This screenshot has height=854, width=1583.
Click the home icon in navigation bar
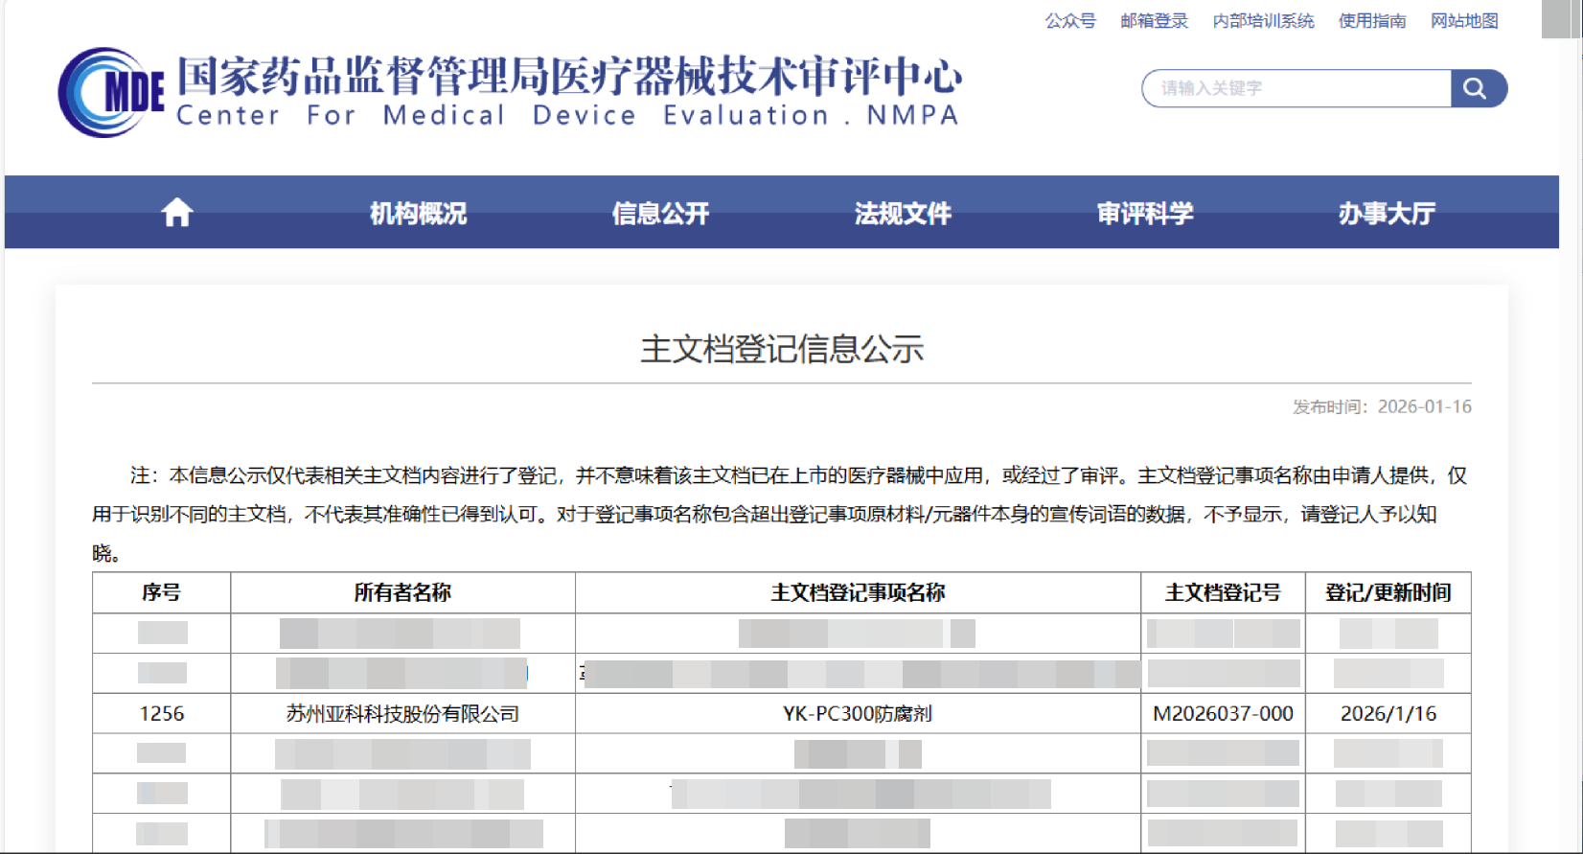click(176, 212)
